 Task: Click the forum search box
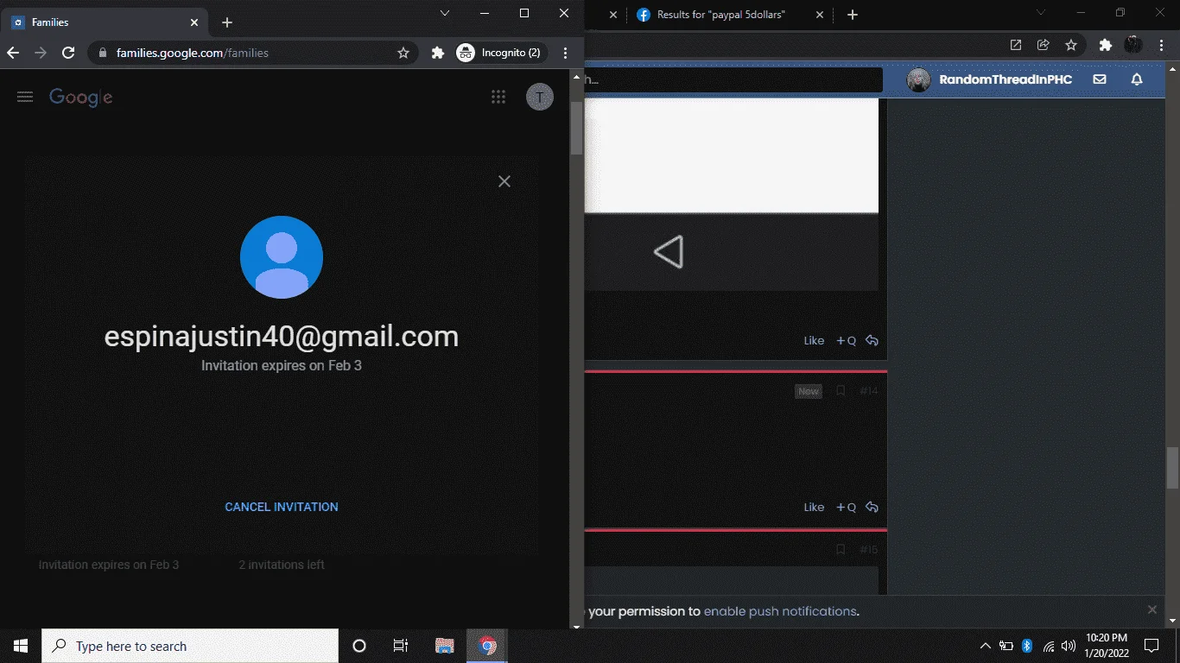(734, 79)
